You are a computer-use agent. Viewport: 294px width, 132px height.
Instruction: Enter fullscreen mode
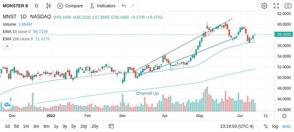tap(276, 6)
